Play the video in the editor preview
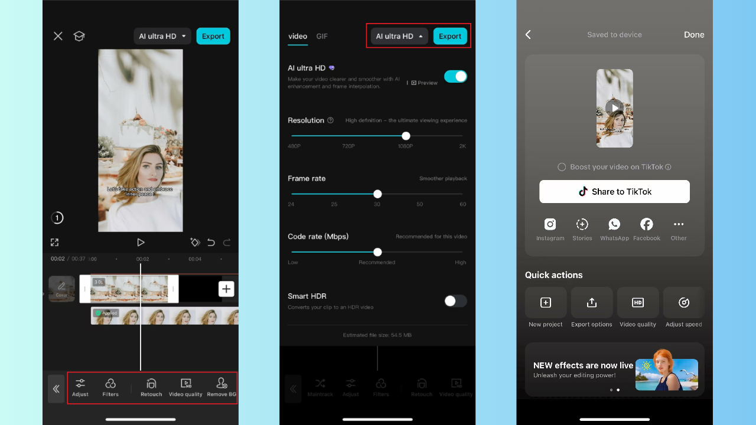Image resolution: width=756 pixels, height=425 pixels. pyautogui.click(x=141, y=243)
